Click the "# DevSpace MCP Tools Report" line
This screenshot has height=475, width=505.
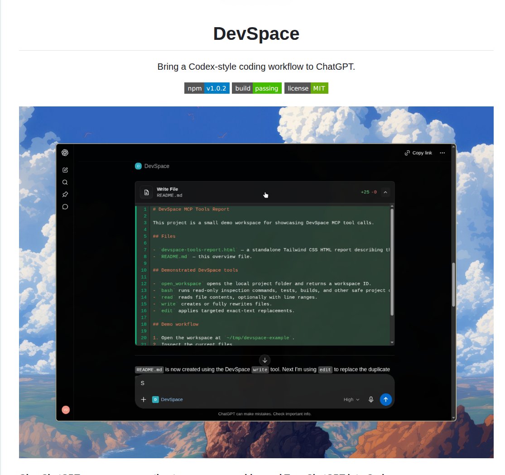(x=191, y=209)
